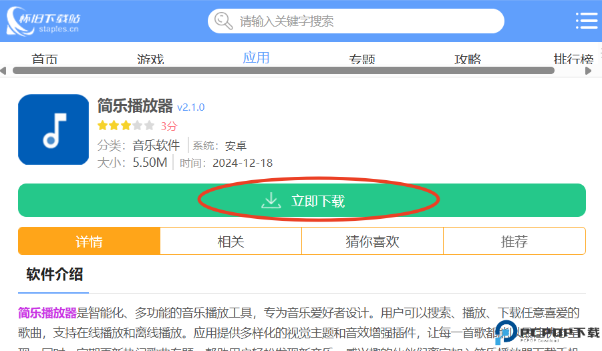This screenshot has width=602, height=351.
Task: Click the 简乐播放器 music note app icon
Action: (x=53, y=129)
